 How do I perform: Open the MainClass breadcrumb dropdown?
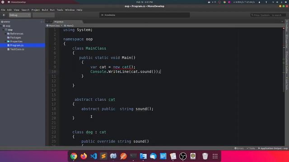coord(54,26)
